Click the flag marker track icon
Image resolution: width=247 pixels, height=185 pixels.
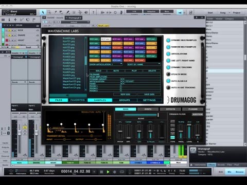(x=34, y=20)
